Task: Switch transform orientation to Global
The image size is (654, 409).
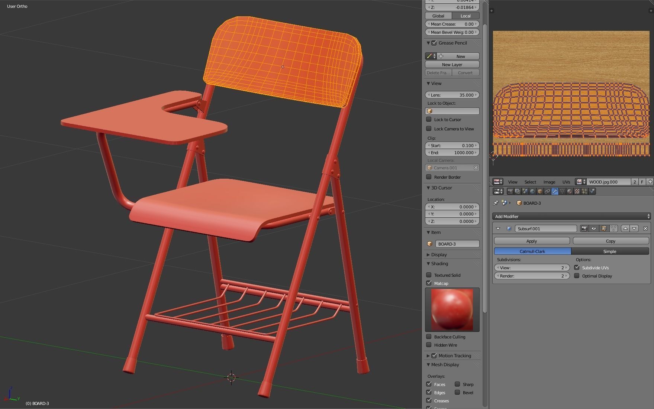Action: tap(438, 16)
